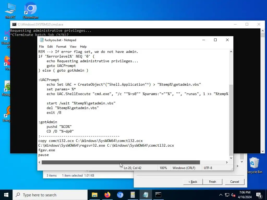This screenshot has height=200, width=267.
Task: Minimize the cmd.exe window
Action: (x=235, y=24)
